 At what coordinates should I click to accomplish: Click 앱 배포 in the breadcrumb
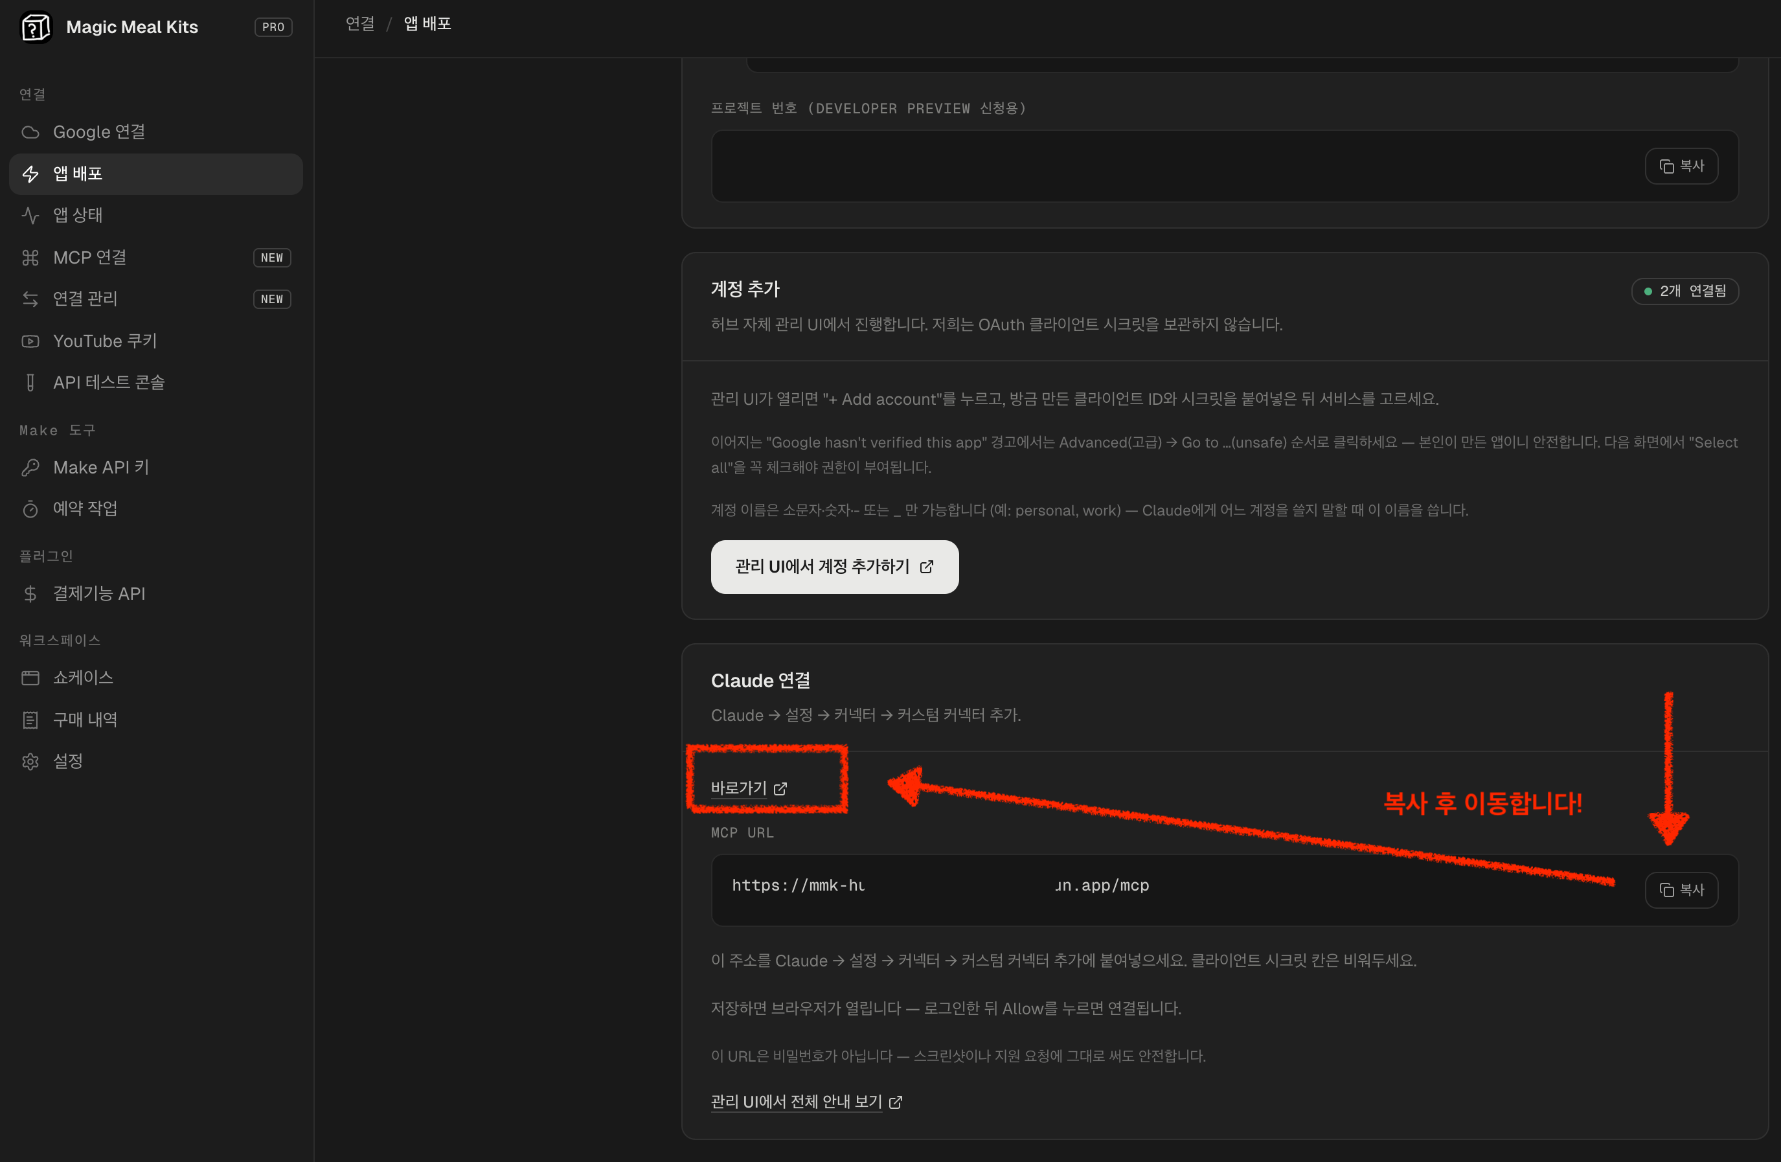point(427,24)
